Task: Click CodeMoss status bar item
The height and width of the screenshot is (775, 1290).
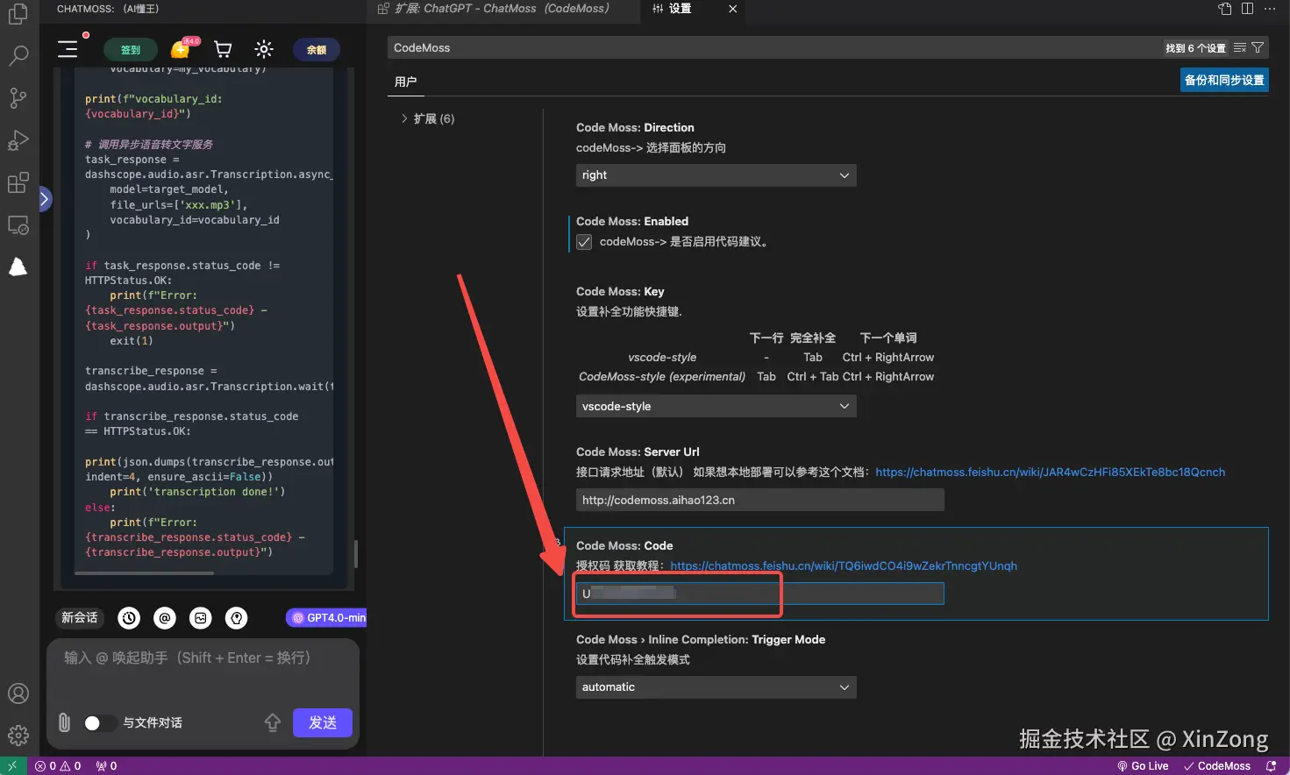Action: click(x=1217, y=766)
